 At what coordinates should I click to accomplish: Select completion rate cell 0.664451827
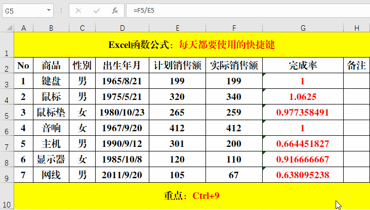(x=303, y=143)
